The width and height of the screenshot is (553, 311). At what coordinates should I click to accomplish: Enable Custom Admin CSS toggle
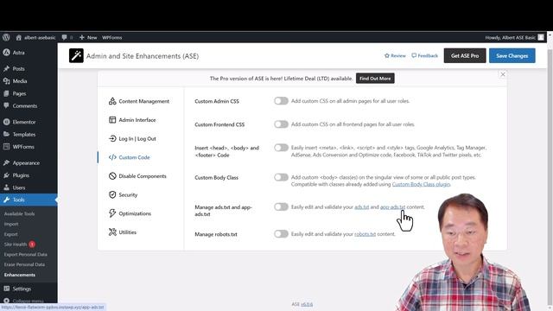tap(281, 101)
